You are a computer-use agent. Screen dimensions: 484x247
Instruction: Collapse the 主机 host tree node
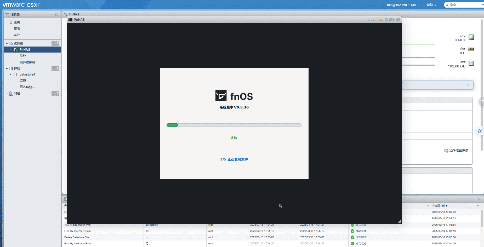(7, 22)
